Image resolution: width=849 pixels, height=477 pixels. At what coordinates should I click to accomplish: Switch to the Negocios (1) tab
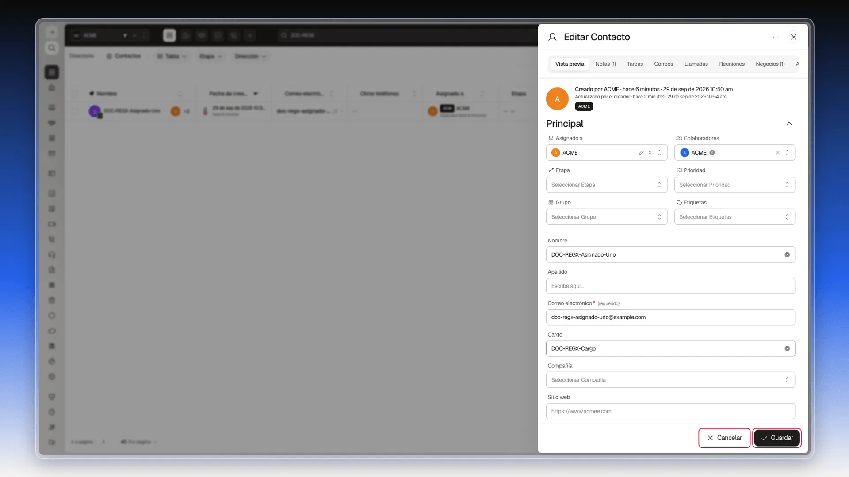coord(770,64)
